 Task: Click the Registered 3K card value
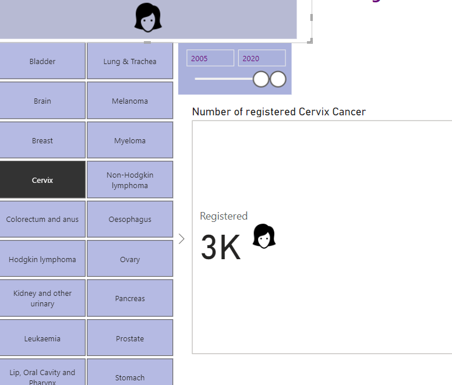point(221,248)
